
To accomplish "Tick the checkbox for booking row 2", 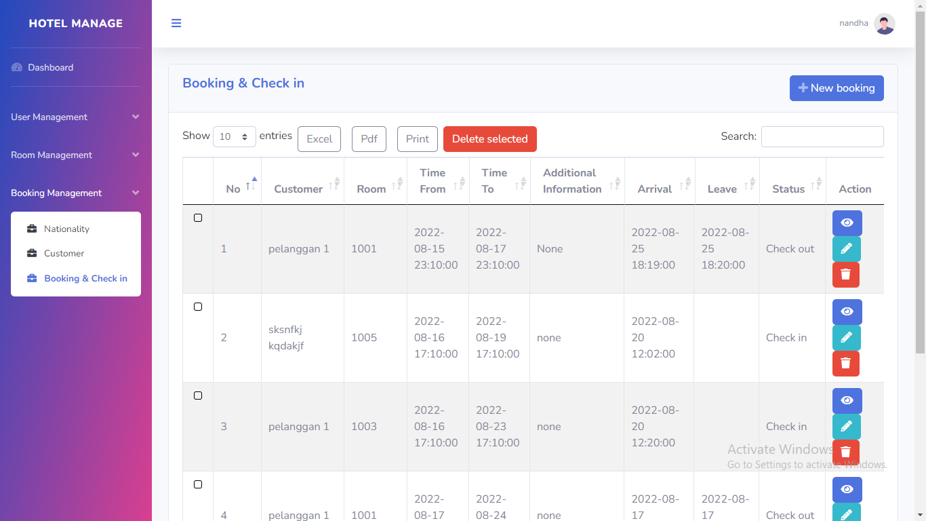I will point(198,307).
